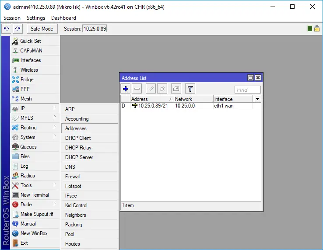Open the column chooser dropdown arrow
This screenshot has width=323, height=250.
257,99
